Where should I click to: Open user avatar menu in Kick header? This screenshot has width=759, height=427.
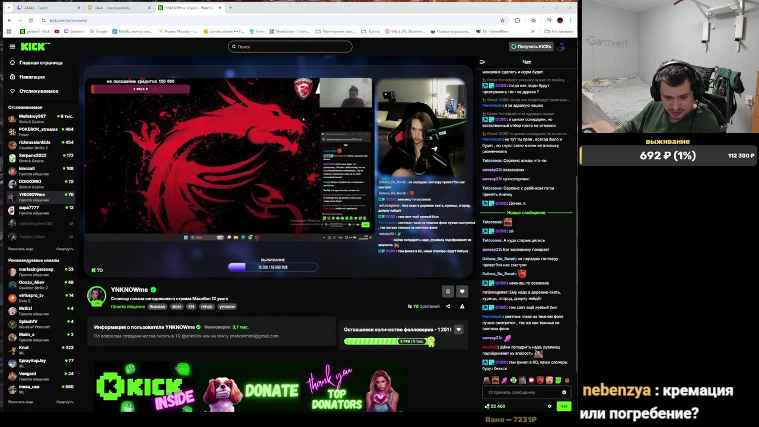coord(561,46)
